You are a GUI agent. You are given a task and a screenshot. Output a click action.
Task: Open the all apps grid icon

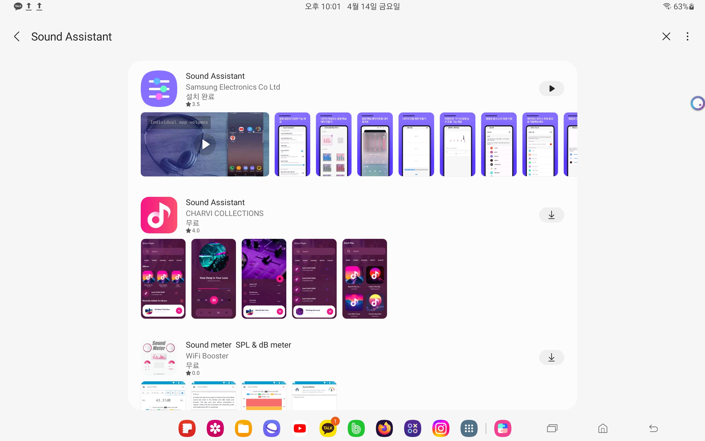click(x=469, y=428)
